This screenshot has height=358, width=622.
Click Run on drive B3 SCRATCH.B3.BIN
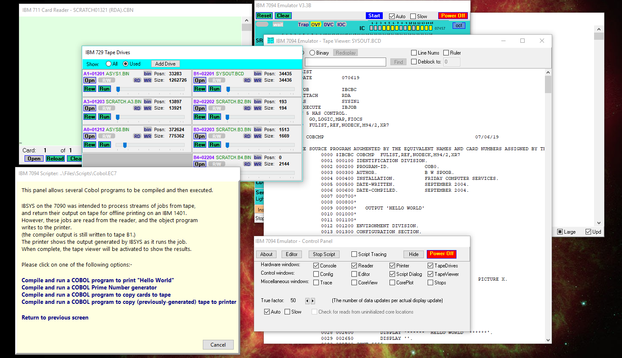(215, 145)
